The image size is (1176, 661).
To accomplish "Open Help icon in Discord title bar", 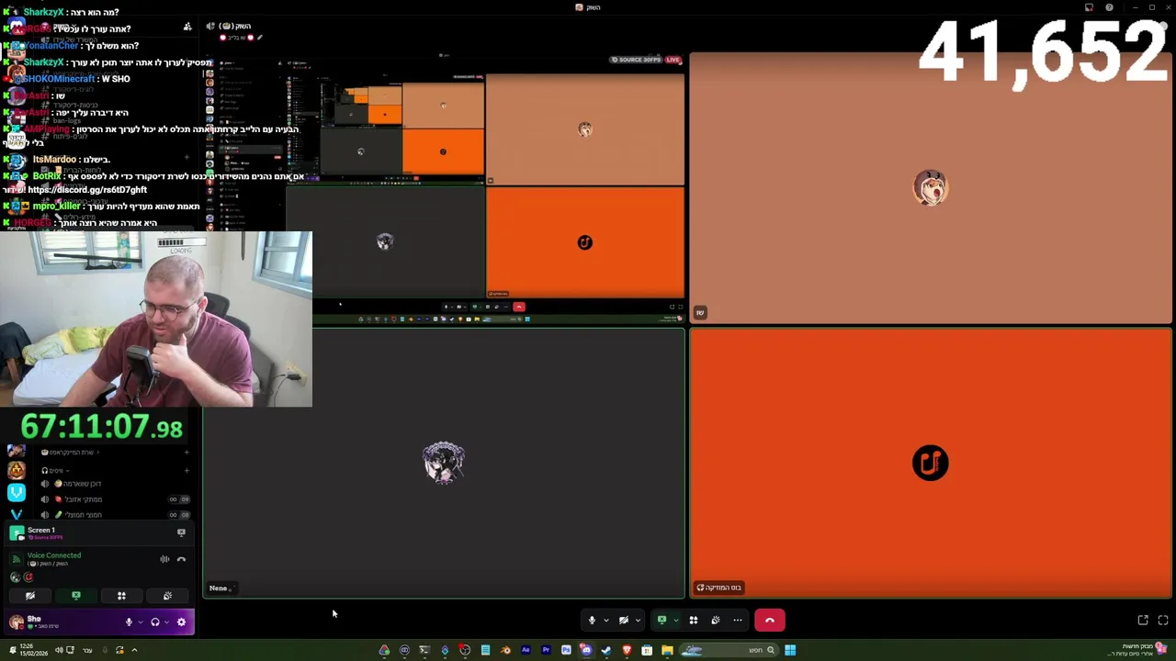I will [x=1109, y=7].
